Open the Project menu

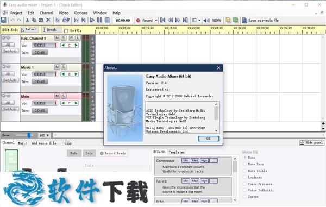(16, 13)
